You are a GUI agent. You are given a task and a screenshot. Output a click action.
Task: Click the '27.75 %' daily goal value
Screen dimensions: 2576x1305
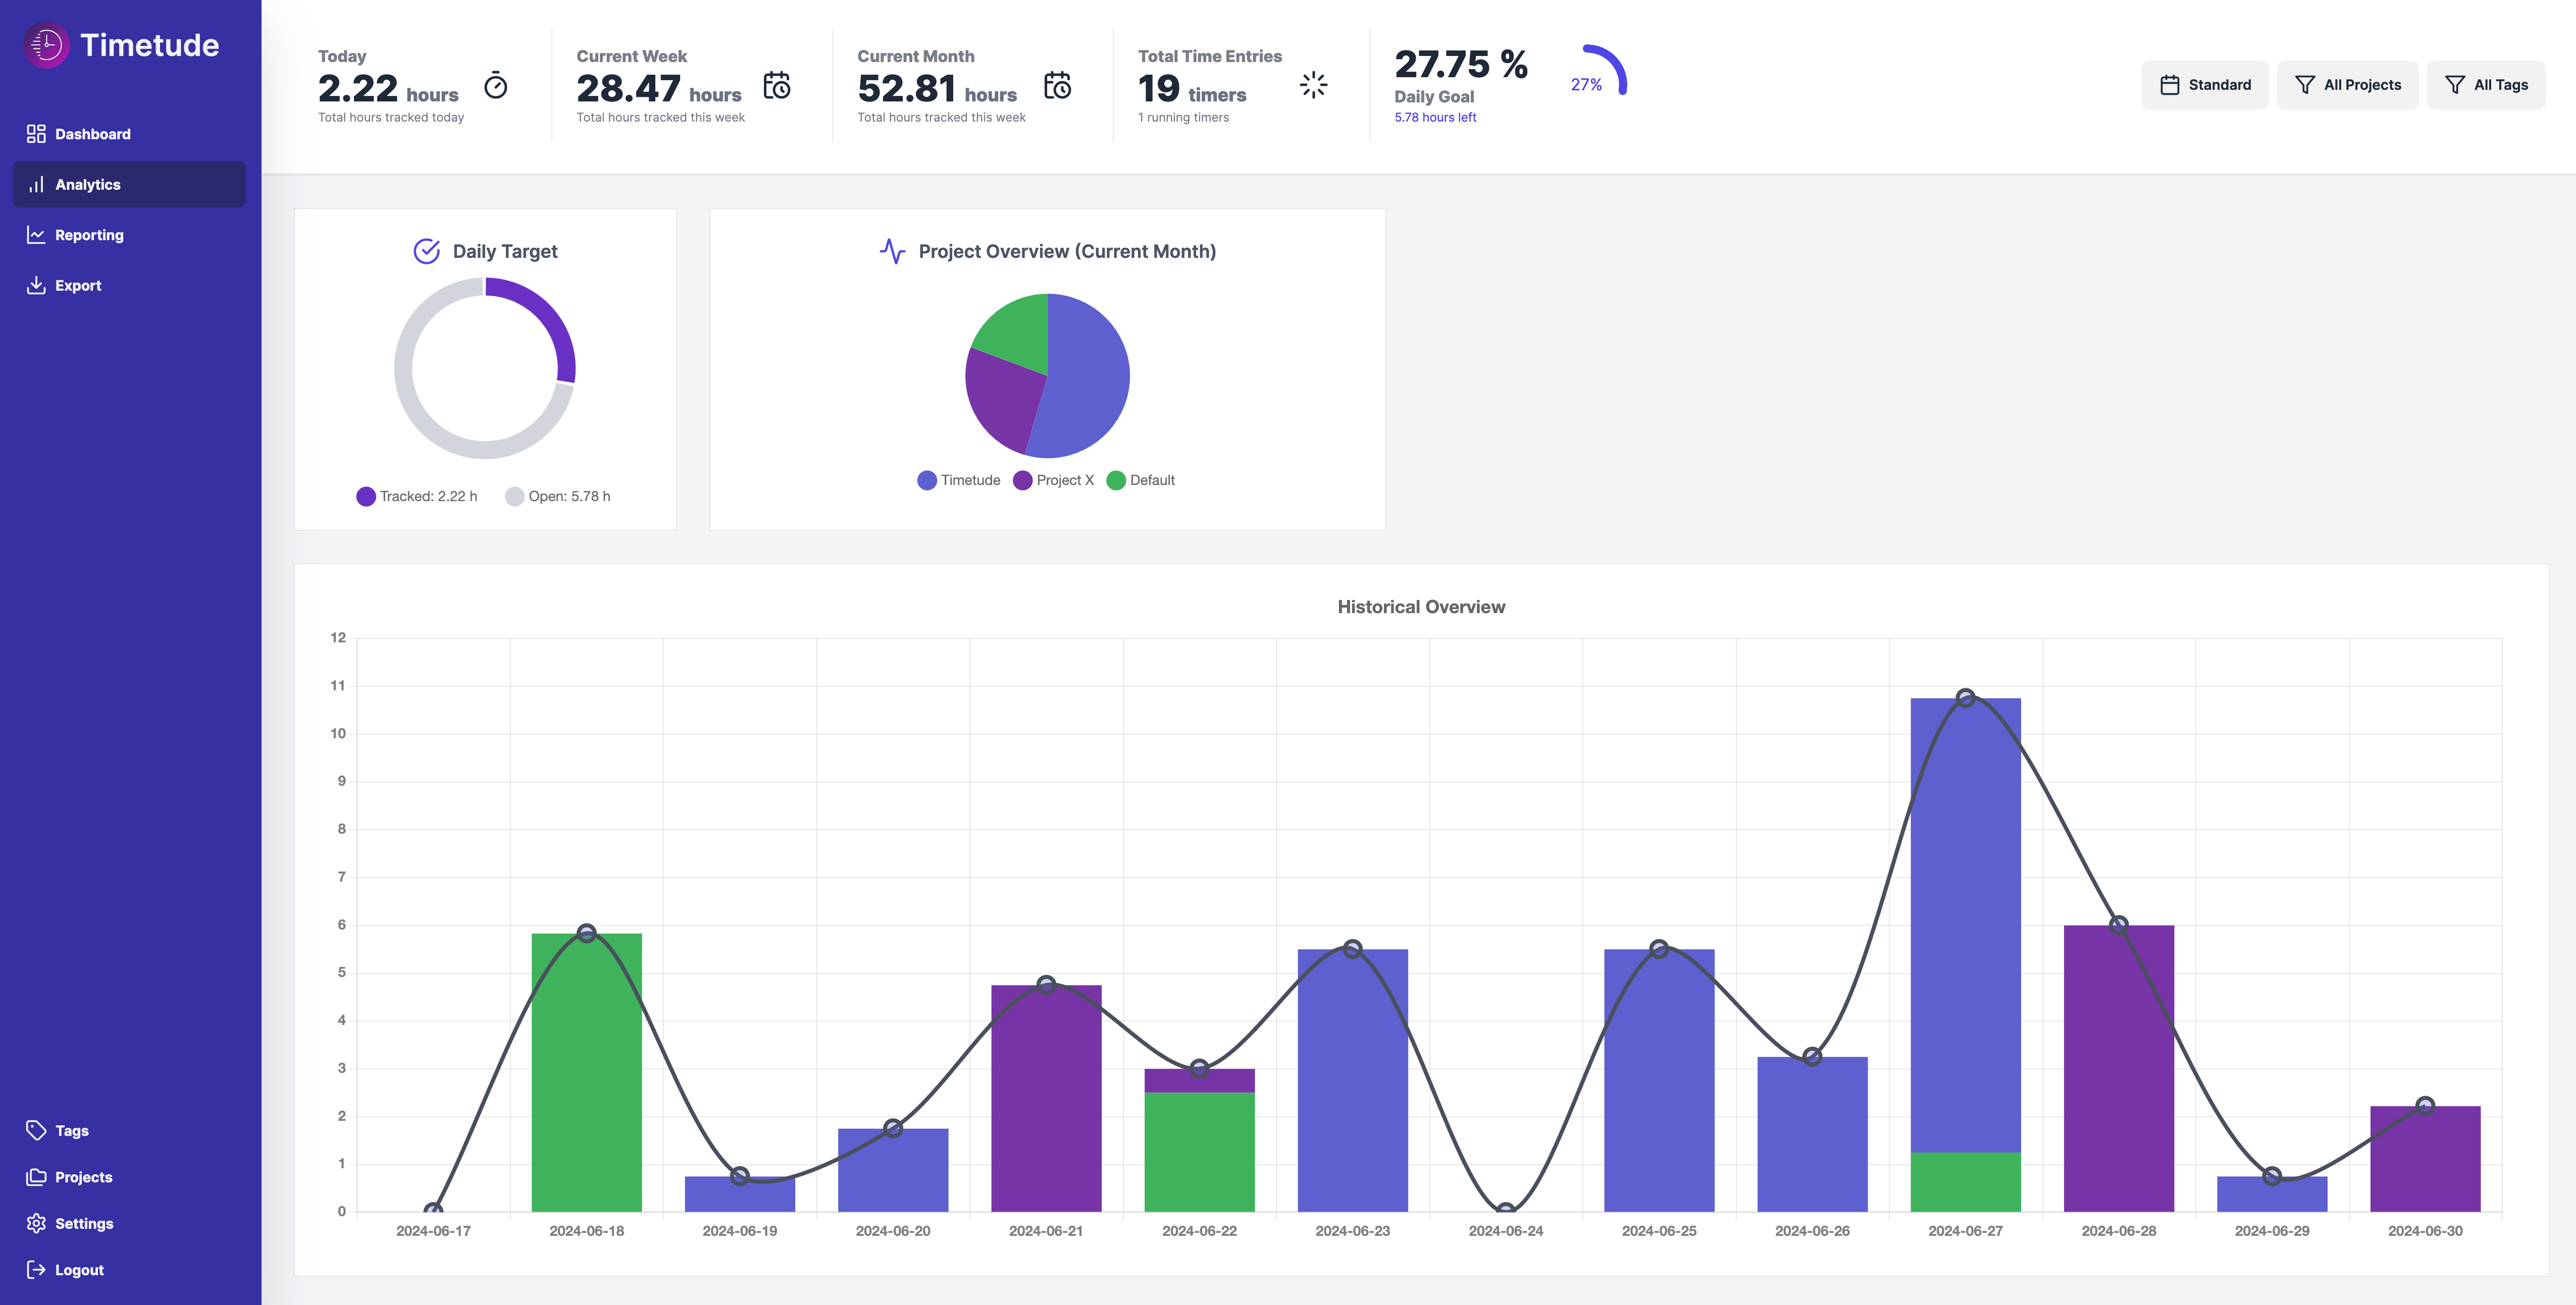pos(1461,65)
